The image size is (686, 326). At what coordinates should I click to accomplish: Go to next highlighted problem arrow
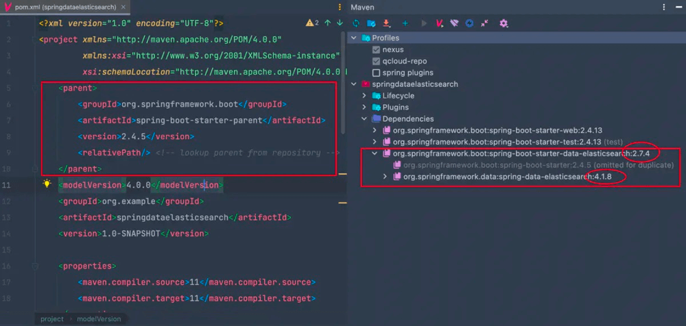click(340, 23)
